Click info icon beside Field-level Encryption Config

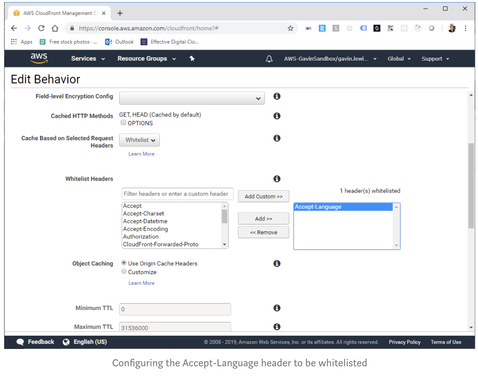[x=277, y=96]
